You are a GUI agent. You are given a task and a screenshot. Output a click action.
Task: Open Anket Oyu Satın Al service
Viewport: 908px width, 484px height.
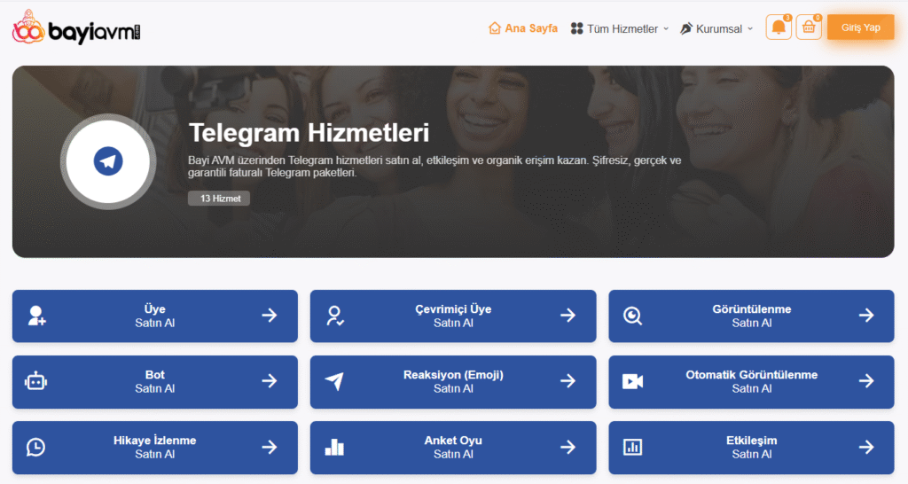453,448
